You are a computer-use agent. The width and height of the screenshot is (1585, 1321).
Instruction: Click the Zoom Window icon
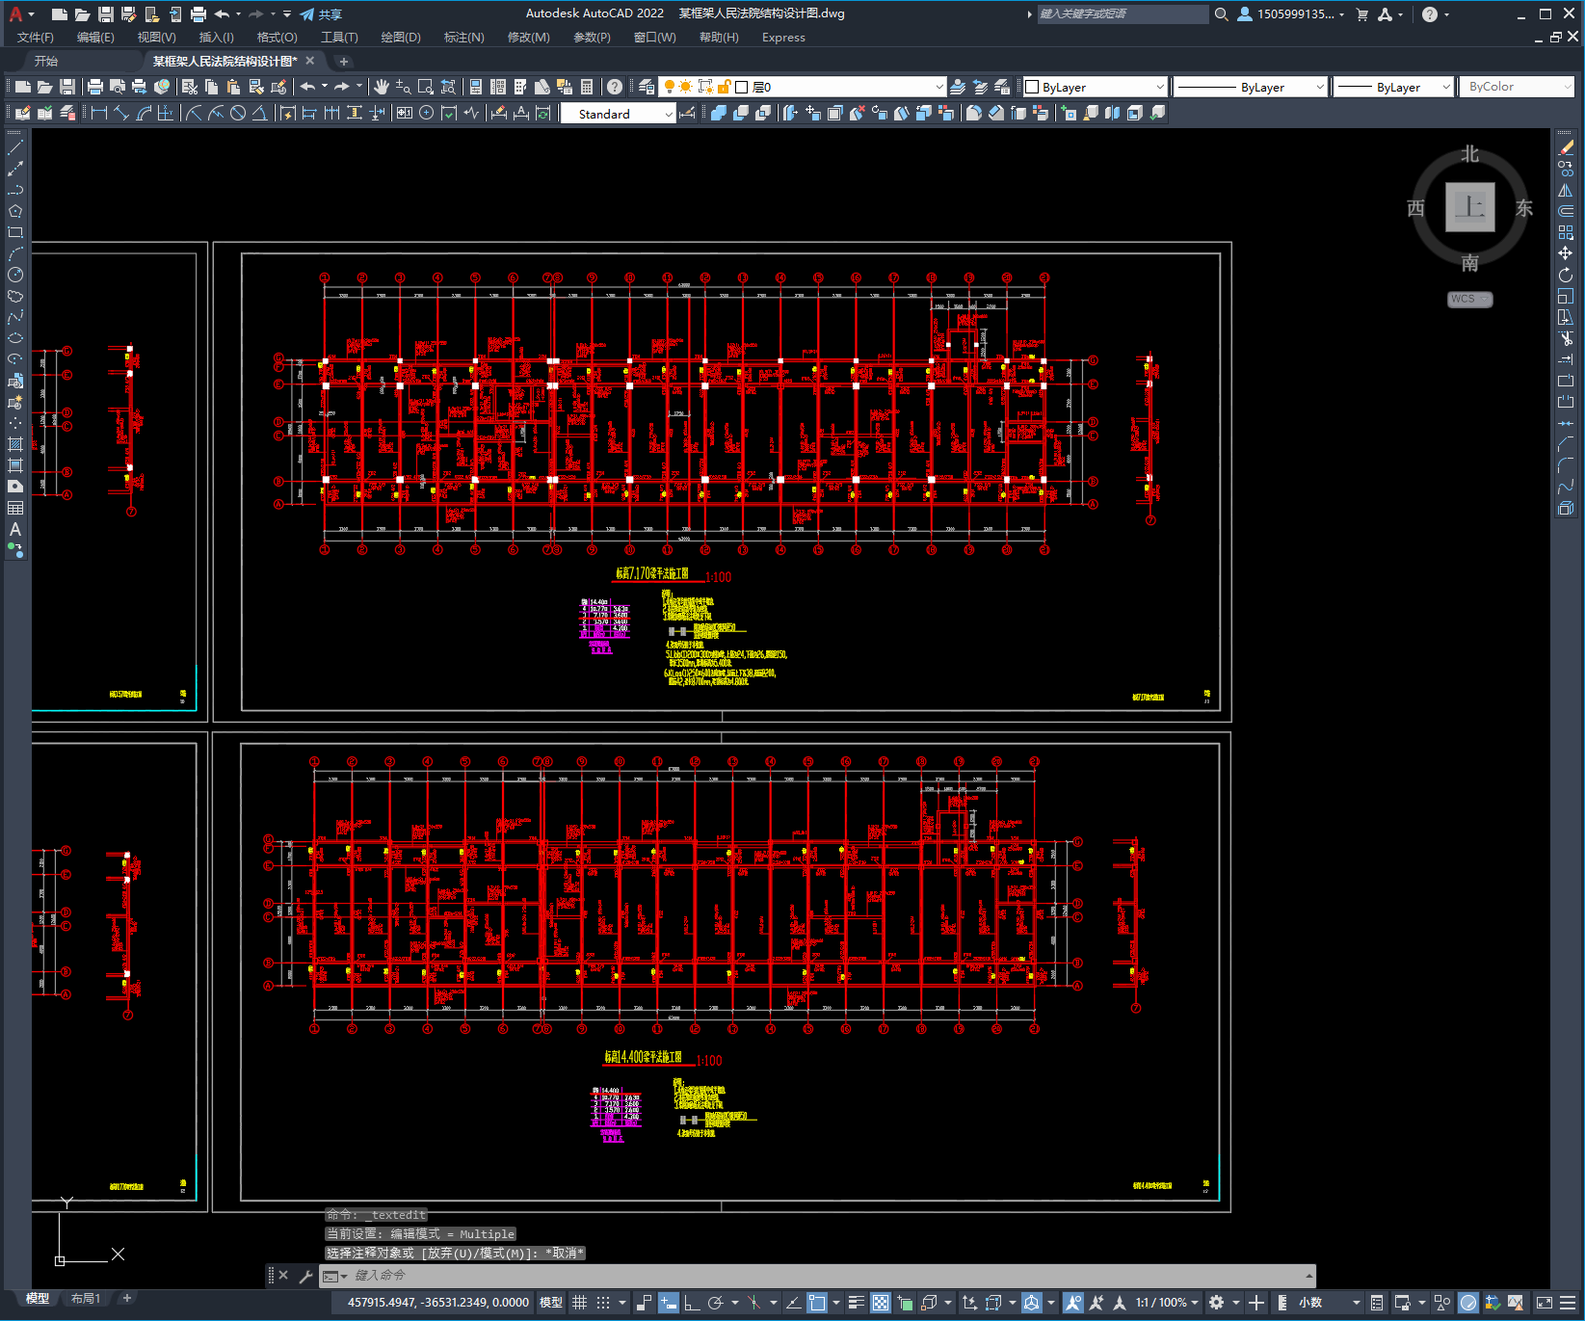426,87
